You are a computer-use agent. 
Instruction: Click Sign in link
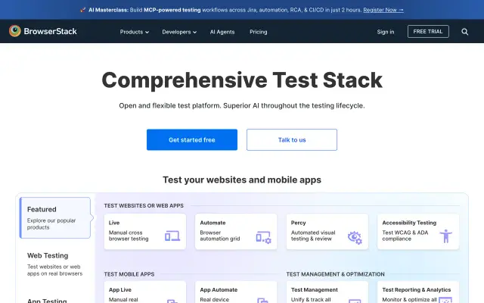coord(385,32)
